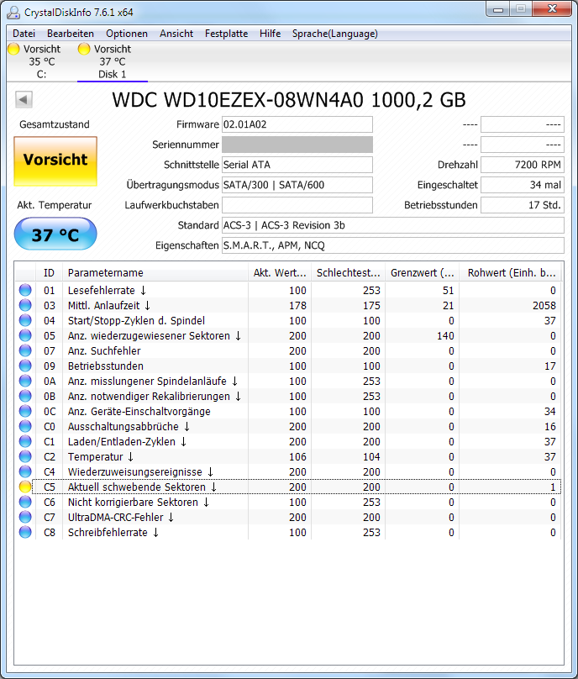Click the Firmware field 02.01A02
Viewport: 578px width, 679px height.
[297, 124]
